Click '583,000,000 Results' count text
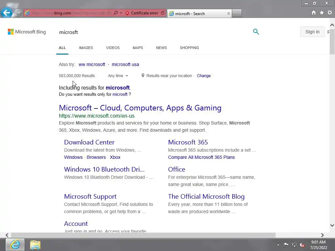Image resolution: width=335 pixels, height=251 pixels. point(77,76)
